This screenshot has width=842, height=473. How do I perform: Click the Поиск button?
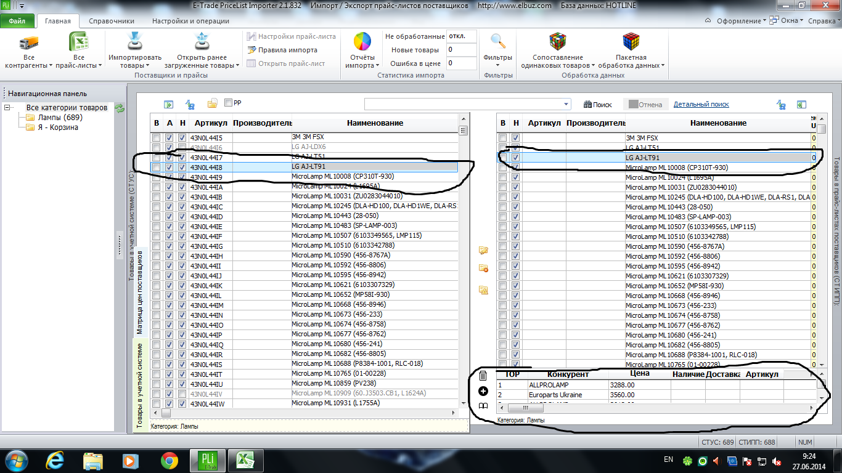(x=598, y=105)
